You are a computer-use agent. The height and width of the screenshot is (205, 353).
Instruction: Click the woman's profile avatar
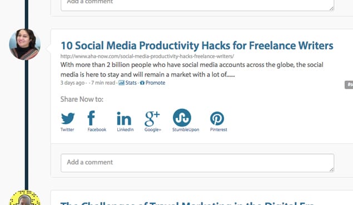point(25,44)
